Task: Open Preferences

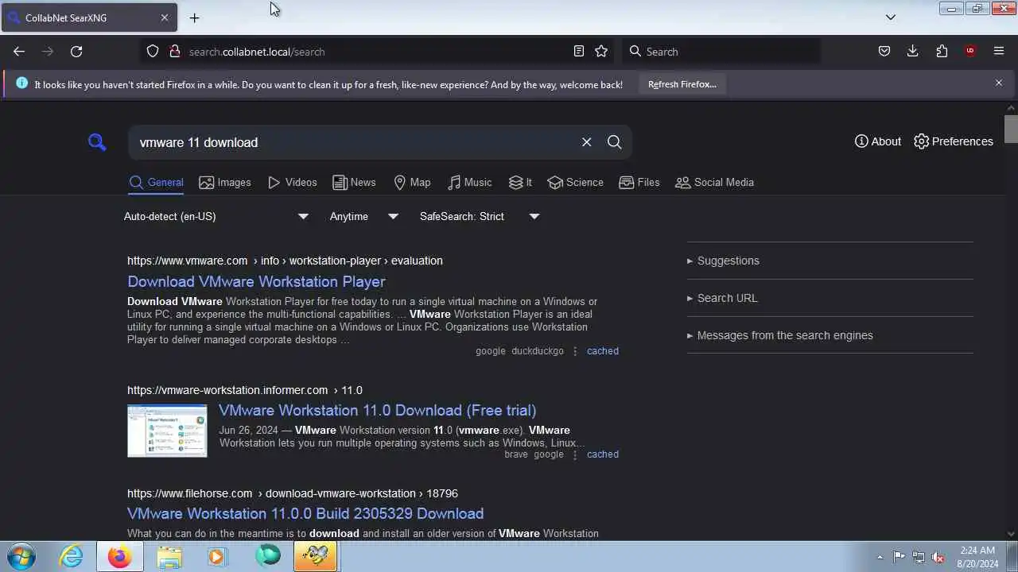Action: [x=954, y=141]
